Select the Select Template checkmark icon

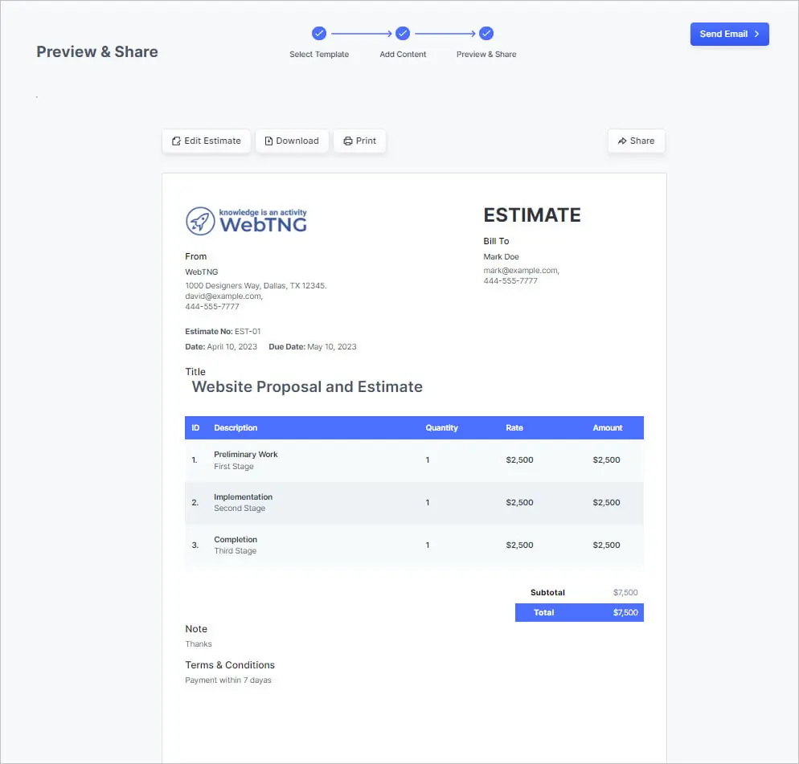pos(319,33)
